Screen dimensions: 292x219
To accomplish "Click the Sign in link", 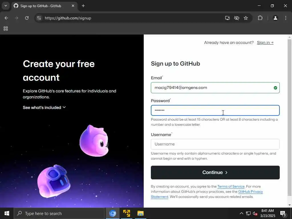I will tap(265, 43).
